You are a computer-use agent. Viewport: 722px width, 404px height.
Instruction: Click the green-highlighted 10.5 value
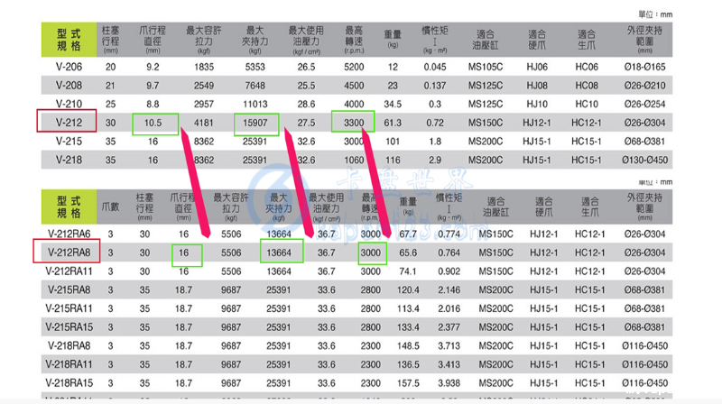[x=152, y=122]
